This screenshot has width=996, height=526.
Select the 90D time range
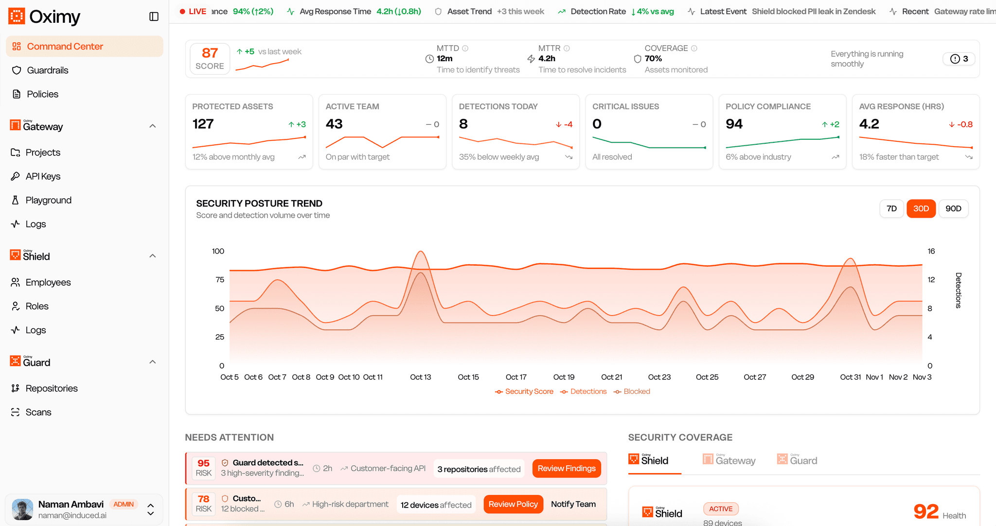(953, 208)
